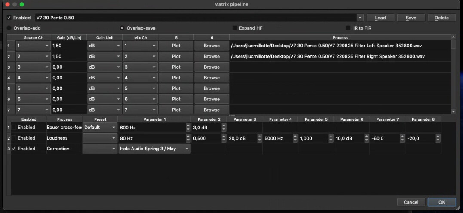
Task: Enable the IIR to FIR checkbox
Action: click(349, 28)
